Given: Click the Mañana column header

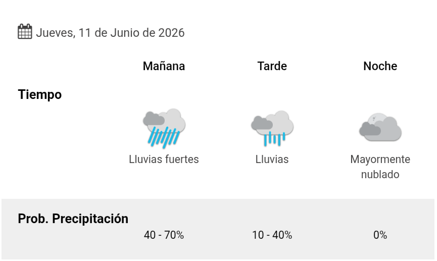Looking at the screenshot, I should coord(164,66).
